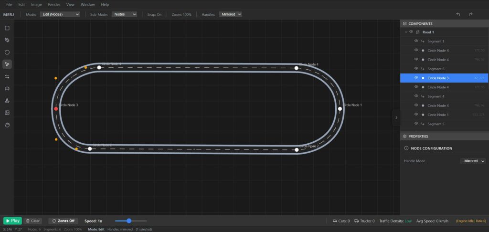This screenshot has width=489, height=232.
Task: Hide Segment 6 using its eye icon
Action: [416, 69]
